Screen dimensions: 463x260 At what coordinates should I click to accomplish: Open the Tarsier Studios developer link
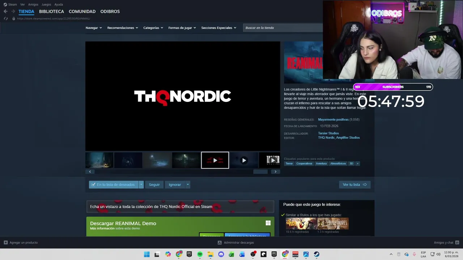[x=328, y=133]
